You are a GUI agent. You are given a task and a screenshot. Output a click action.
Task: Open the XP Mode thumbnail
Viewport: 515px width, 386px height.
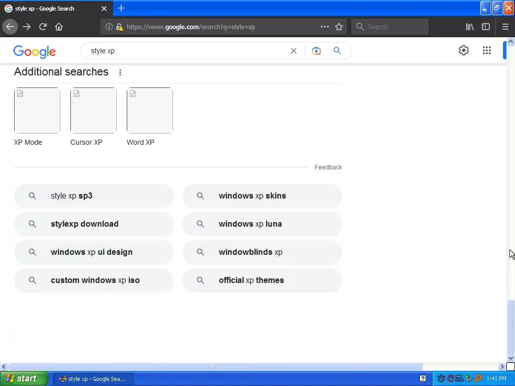point(37,111)
